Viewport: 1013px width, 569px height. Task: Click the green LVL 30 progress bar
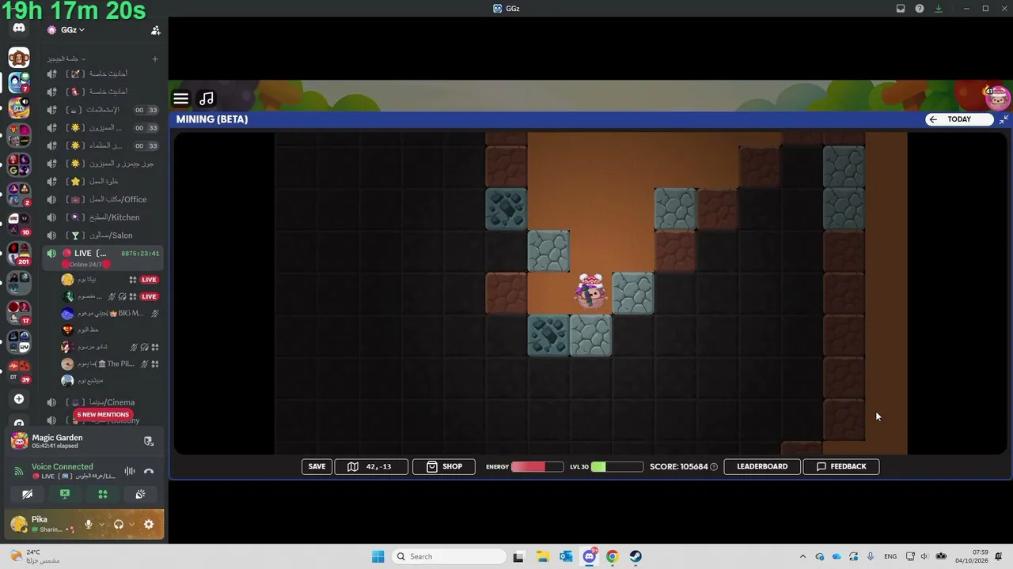tap(617, 467)
